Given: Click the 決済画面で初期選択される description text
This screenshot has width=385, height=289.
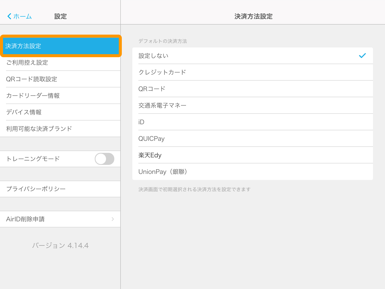Looking at the screenshot, I should point(195,189).
